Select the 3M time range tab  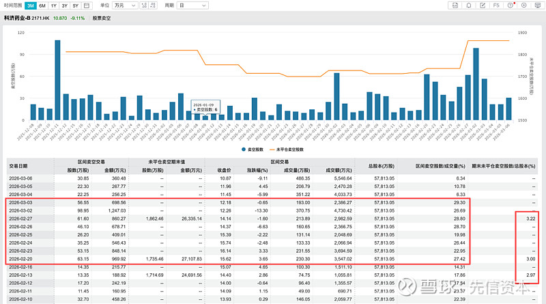coord(31,5)
